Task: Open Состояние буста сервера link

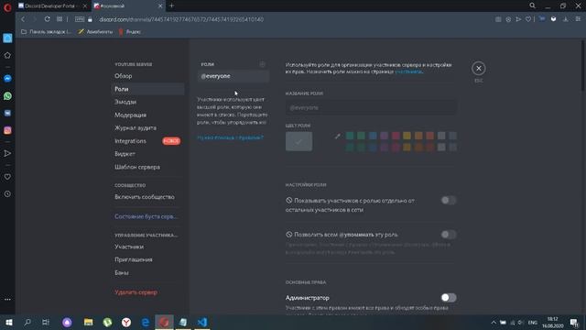Action: click(147, 216)
